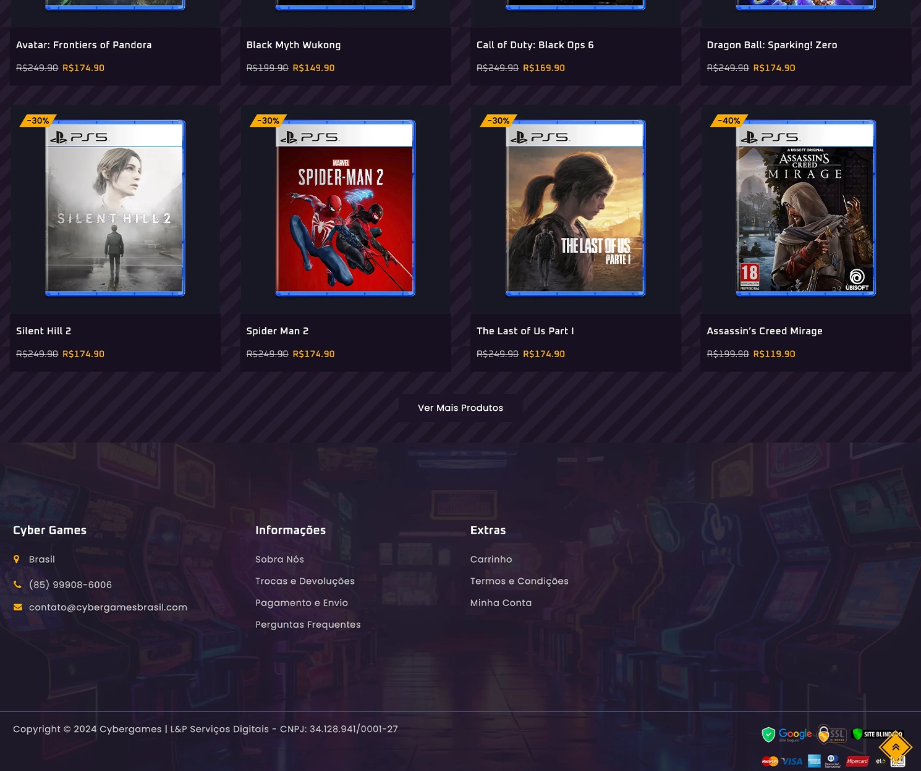Viewport: 921px width, 771px height.
Task: Open the Minha Conta footer link
Action: pos(501,602)
